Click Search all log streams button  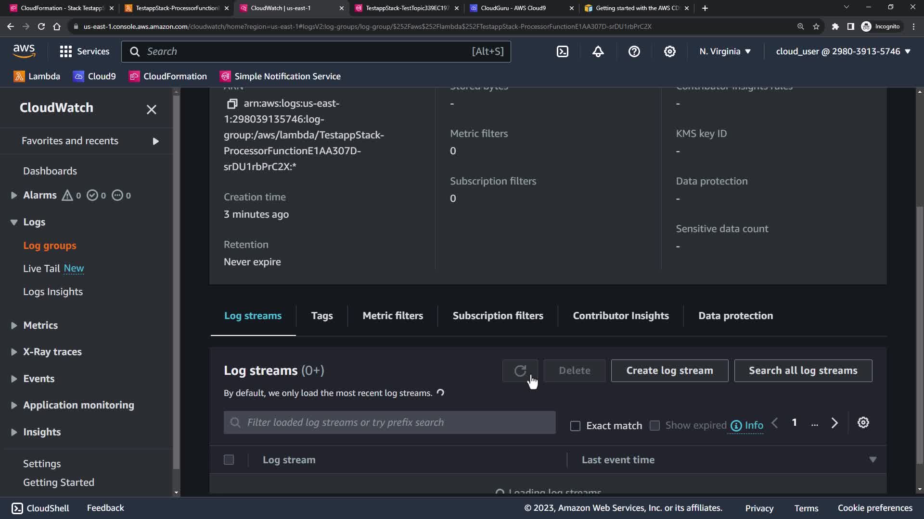[x=803, y=371]
